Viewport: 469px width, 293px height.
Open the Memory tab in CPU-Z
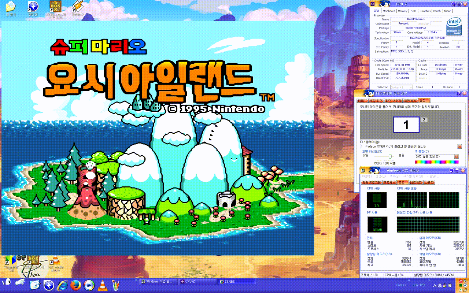point(403,11)
